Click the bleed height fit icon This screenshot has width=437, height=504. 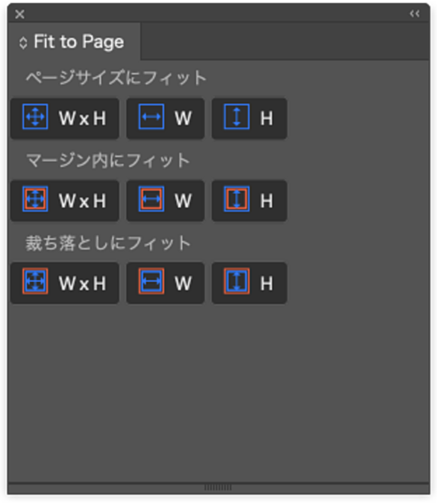[x=236, y=281]
